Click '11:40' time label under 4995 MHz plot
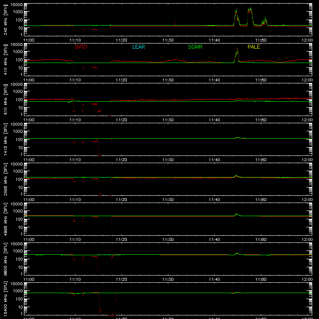319x319 pixels. [x=215, y=240]
